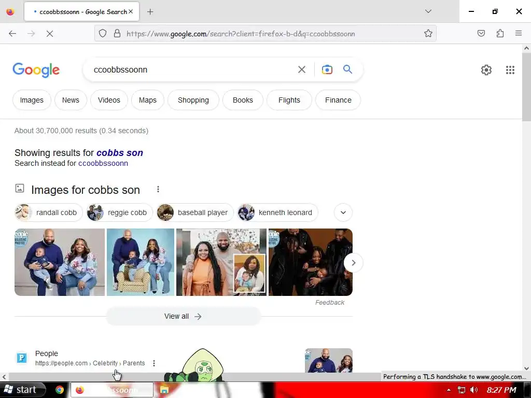This screenshot has height=398, width=531.
Task: Go back to the previous page
Action: [x=12, y=34]
